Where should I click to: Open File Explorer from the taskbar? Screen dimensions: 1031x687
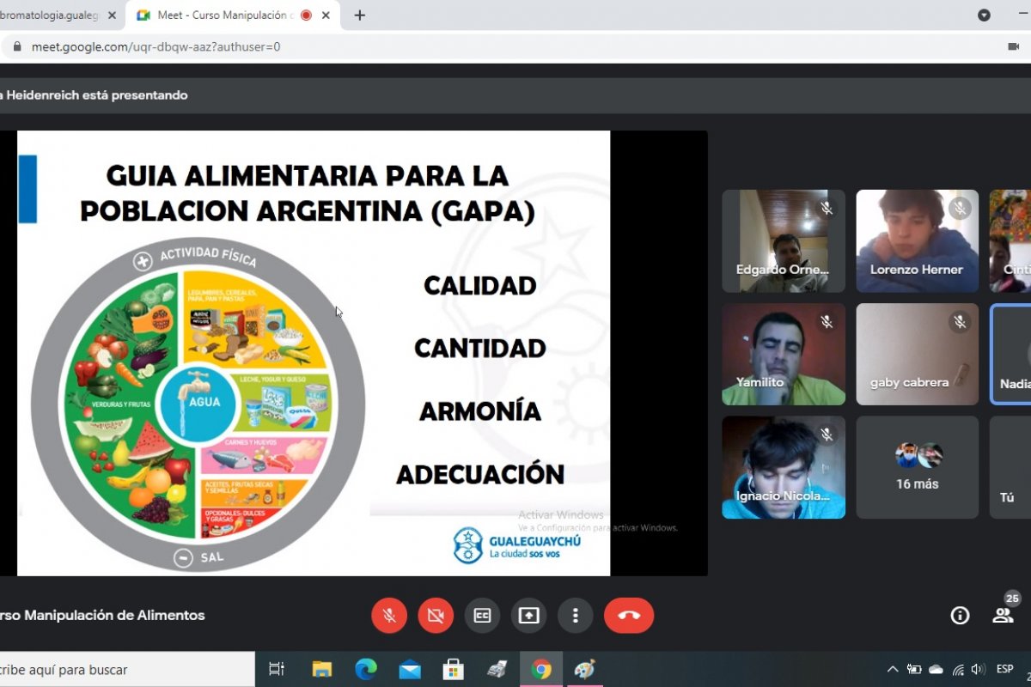[321, 669]
